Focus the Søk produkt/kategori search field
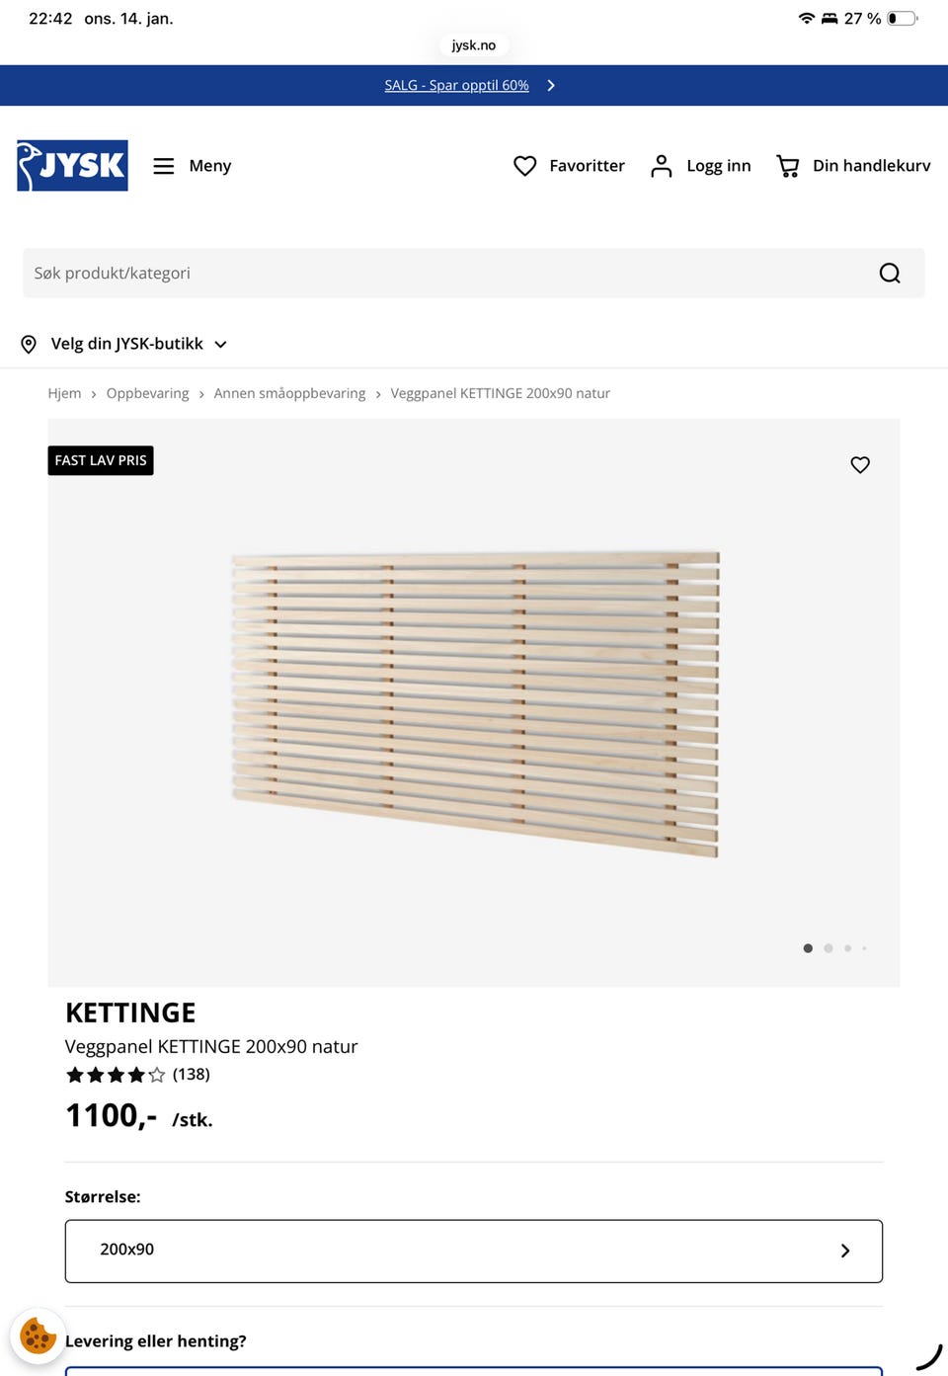The width and height of the screenshot is (948, 1376). click(444, 274)
